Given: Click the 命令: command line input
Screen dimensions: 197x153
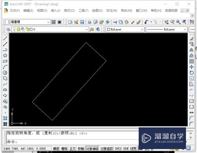Looking at the screenshot, I should coord(72,142).
